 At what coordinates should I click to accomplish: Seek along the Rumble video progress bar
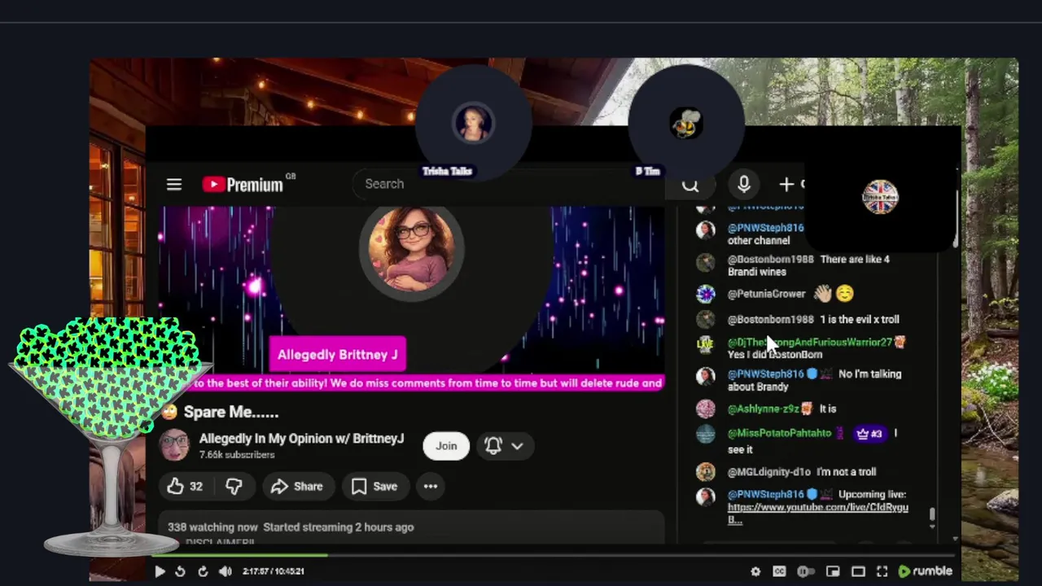pyautogui.click(x=554, y=556)
